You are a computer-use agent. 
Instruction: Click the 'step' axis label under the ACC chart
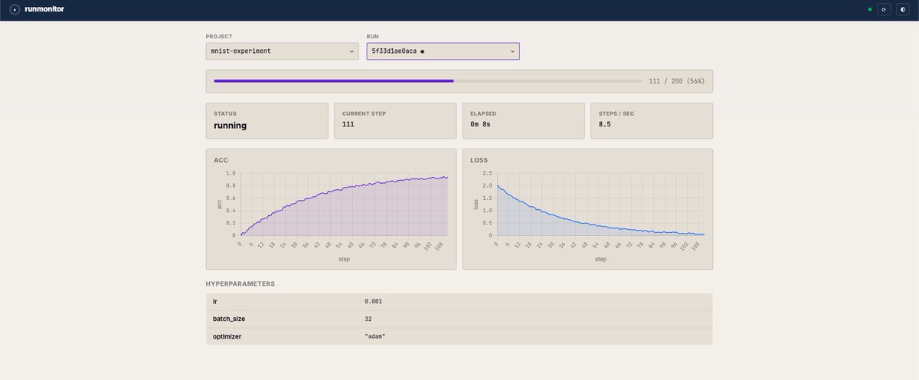344,259
